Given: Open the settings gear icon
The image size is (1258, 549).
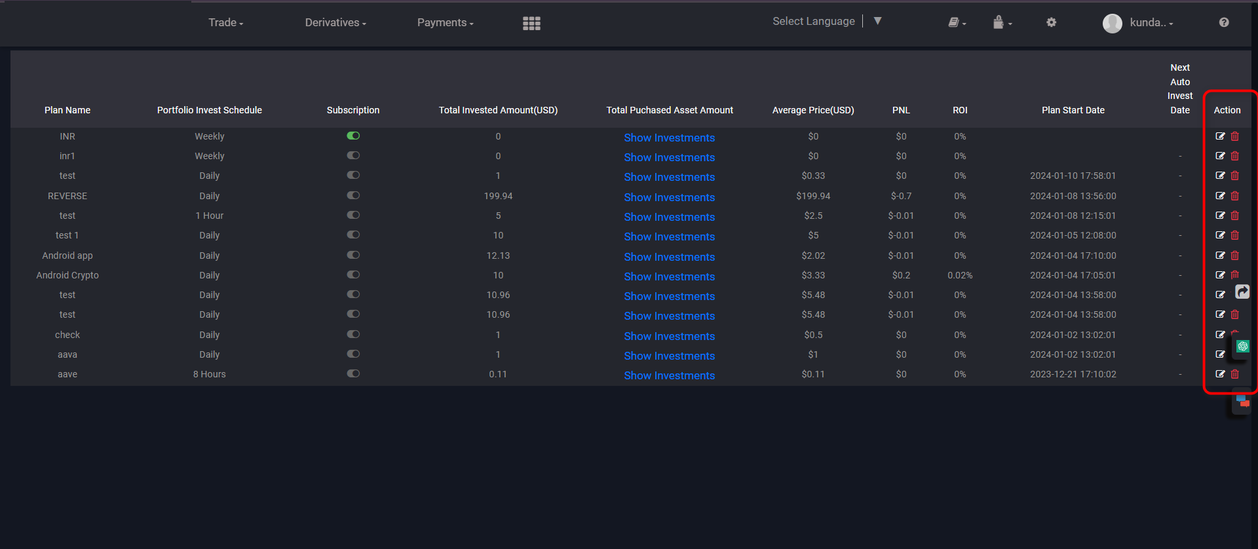Looking at the screenshot, I should click(x=1051, y=22).
